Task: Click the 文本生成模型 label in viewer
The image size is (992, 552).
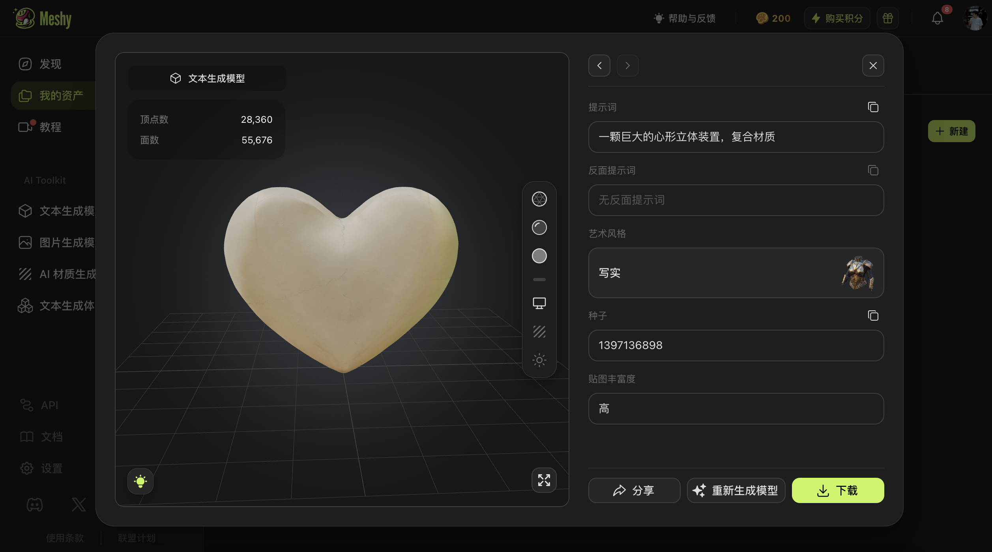Action: (x=207, y=78)
